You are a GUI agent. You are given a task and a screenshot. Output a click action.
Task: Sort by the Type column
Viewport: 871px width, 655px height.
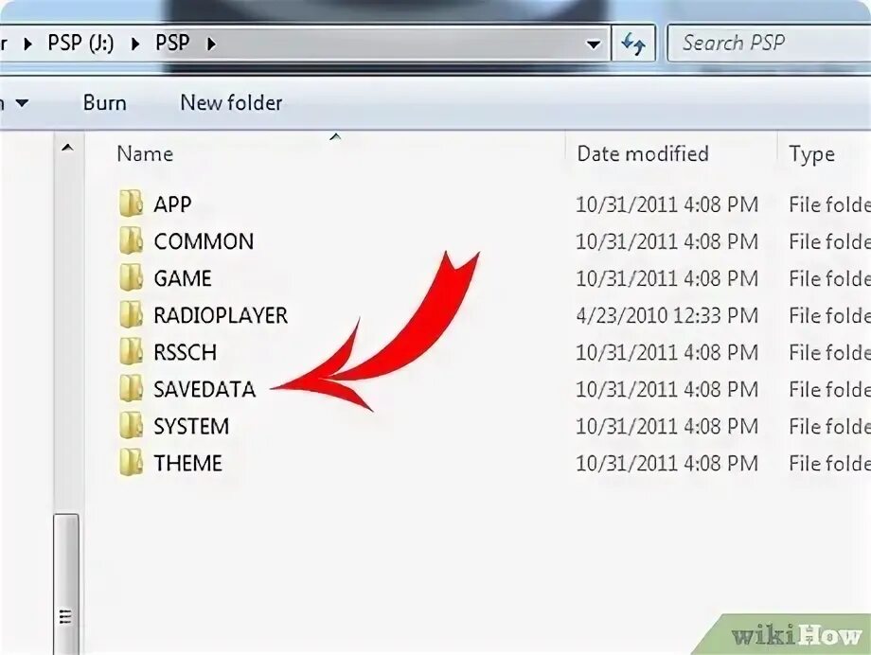click(811, 154)
